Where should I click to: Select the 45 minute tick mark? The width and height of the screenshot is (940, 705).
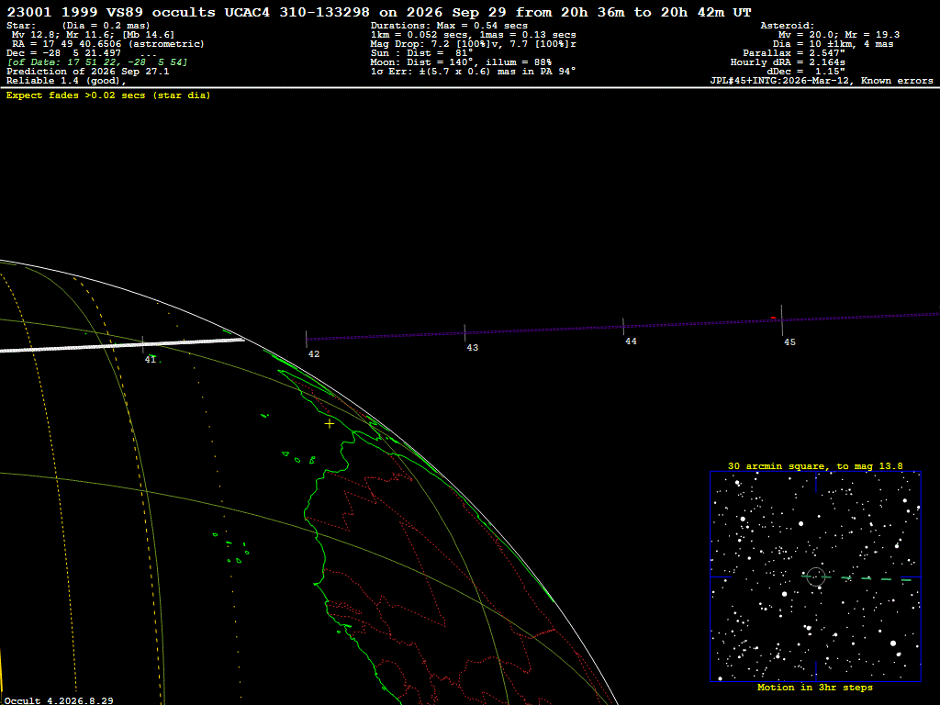(x=782, y=320)
